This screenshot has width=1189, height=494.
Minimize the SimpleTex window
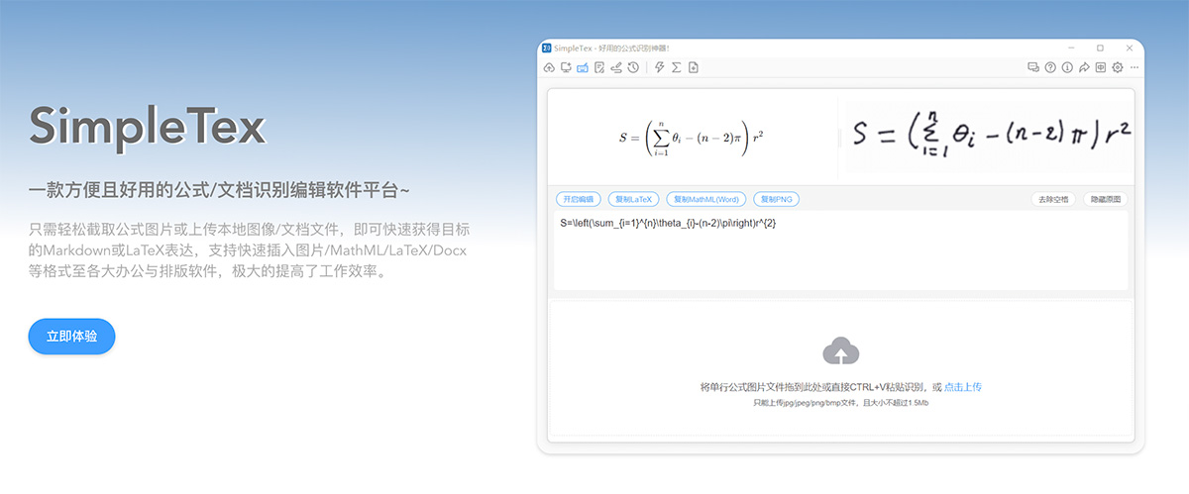coord(1071,48)
